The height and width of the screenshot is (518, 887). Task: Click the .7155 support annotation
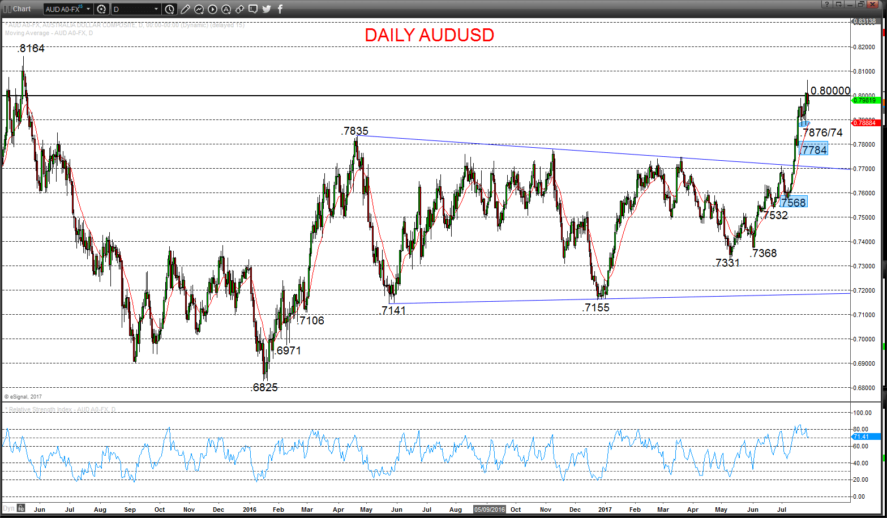pos(597,308)
